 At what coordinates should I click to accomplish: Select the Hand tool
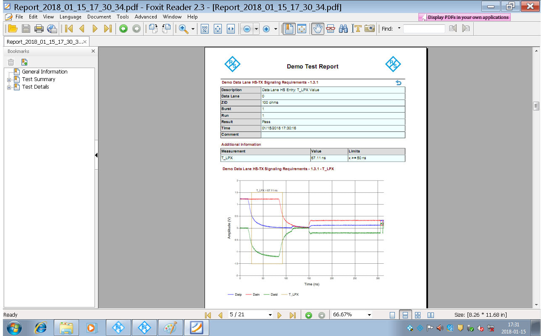tap(318, 29)
